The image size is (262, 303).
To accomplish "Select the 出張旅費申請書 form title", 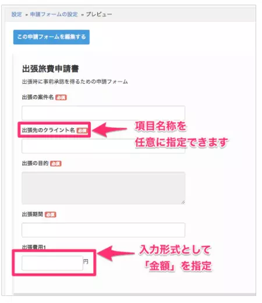I will click(x=51, y=69).
